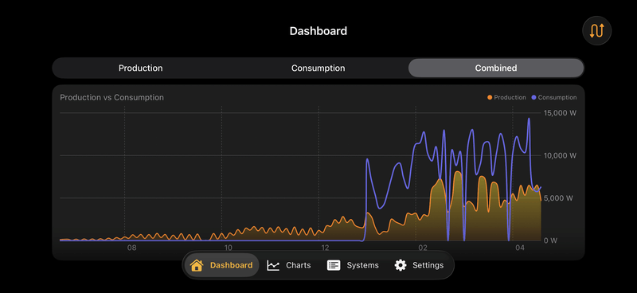
Task: Click the Consumption legend label
Action: [x=557, y=97]
